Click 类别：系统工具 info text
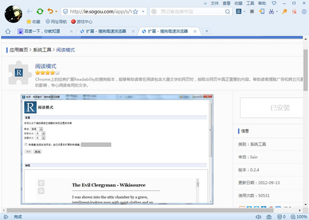Viewport: 309px width, 220px height. coord(252,144)
